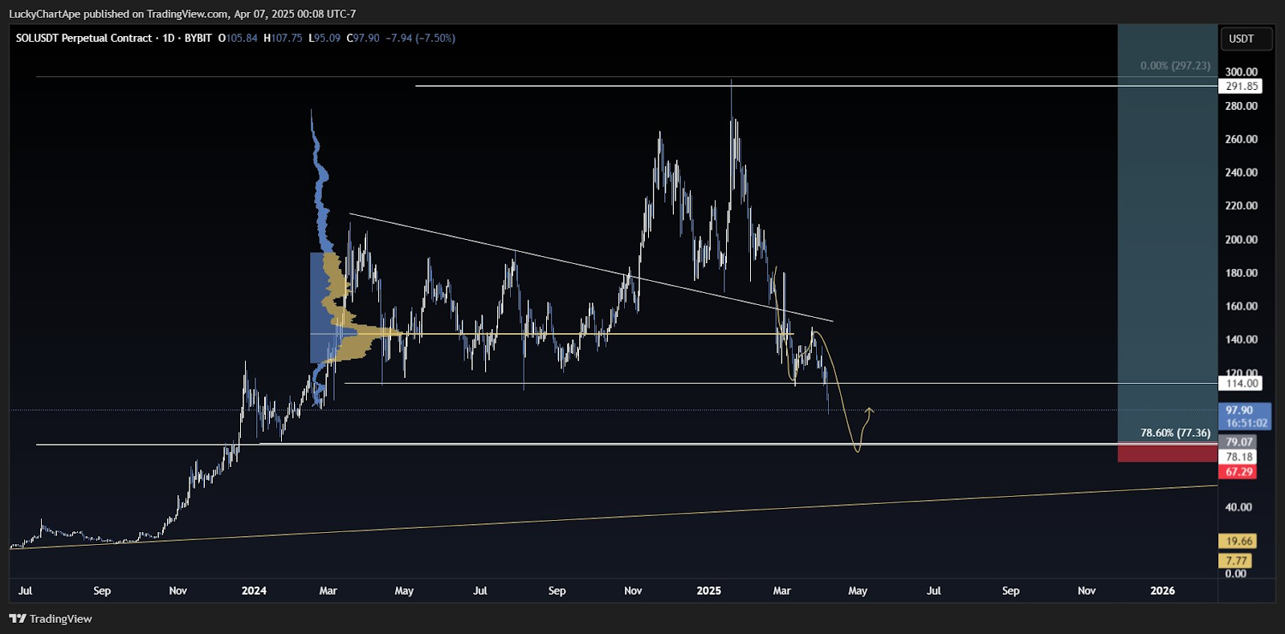
Task: Click the 2024 label on the time axis
Action: 254,591
